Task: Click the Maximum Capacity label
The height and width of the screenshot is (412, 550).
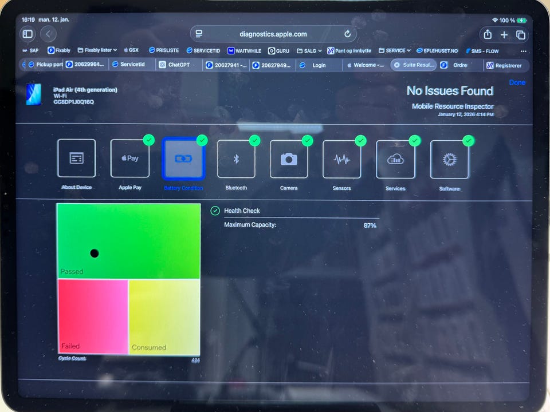Action: click(x=250, y=224)
